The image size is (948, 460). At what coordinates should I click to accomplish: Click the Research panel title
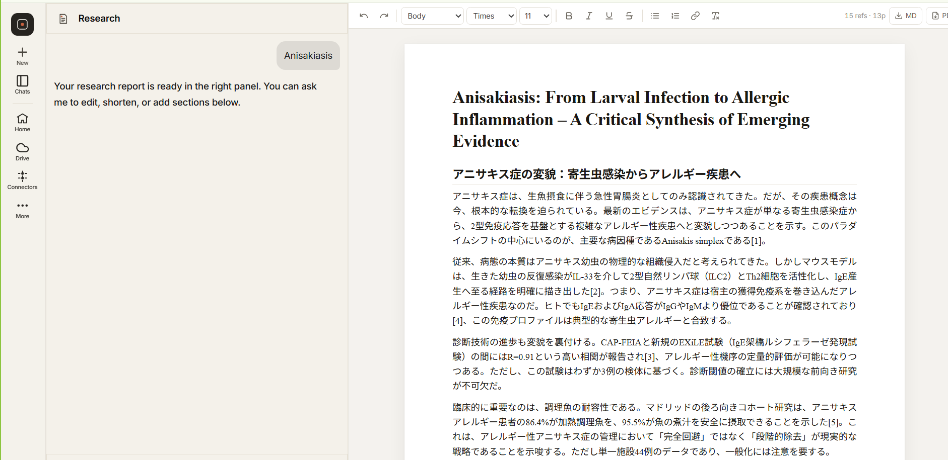click(99, 19)
